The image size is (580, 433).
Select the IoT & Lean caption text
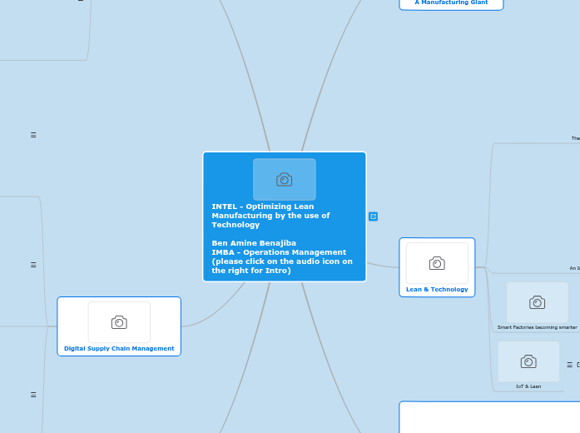click(x=528, y=386)
